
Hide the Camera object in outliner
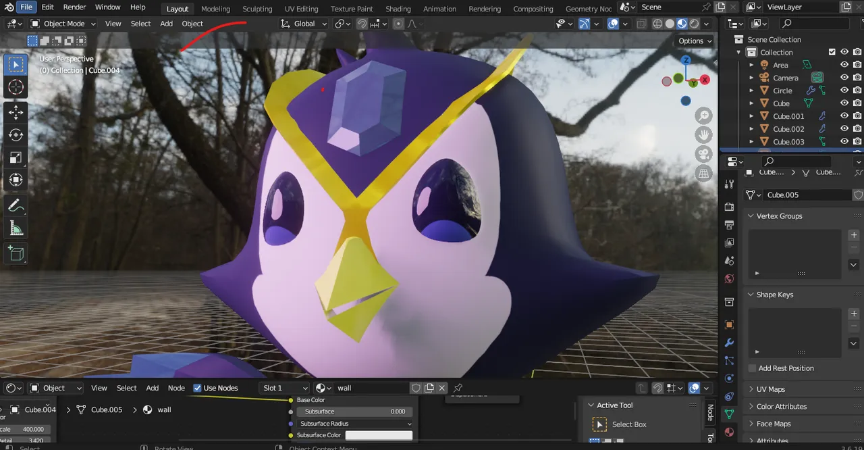844,78
